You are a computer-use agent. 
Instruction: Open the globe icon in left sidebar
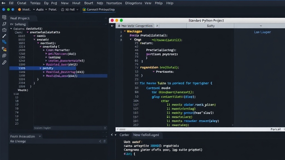click(4, 56)
